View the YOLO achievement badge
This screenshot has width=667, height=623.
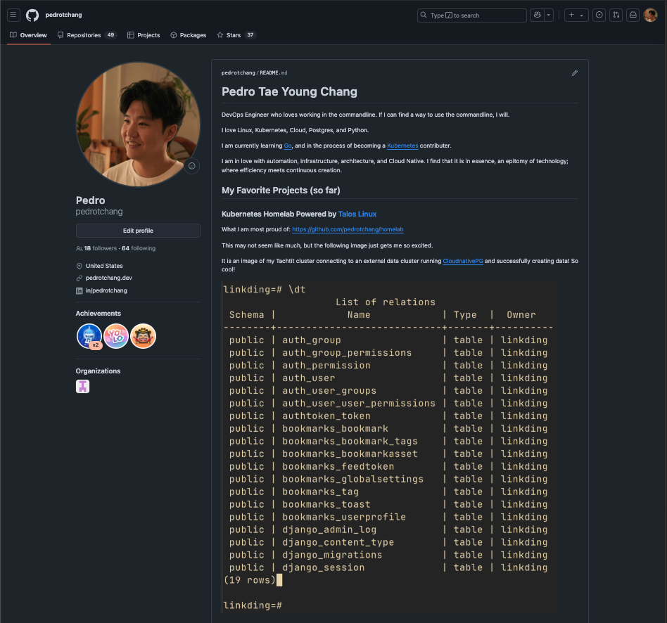(x=116, y=336)
